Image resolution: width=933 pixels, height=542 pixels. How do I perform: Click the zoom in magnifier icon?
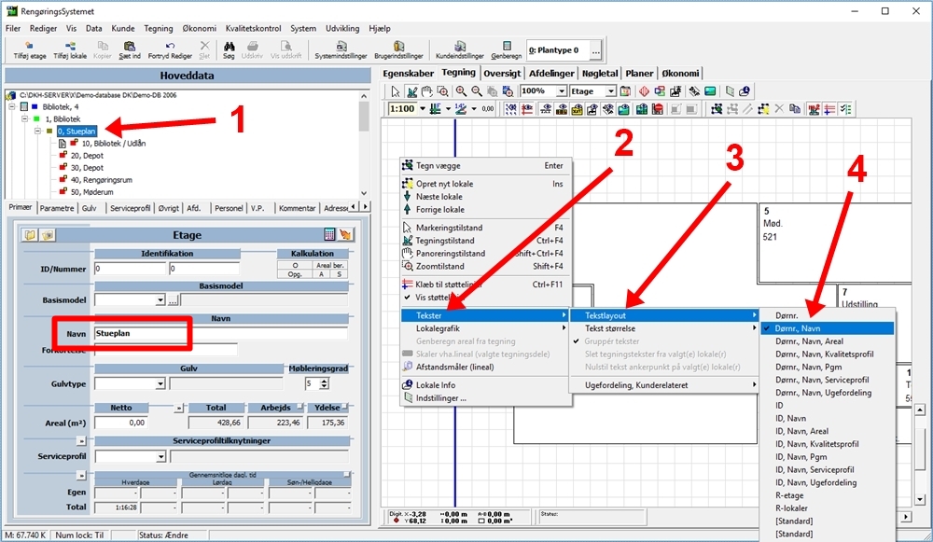click(461, 91)
